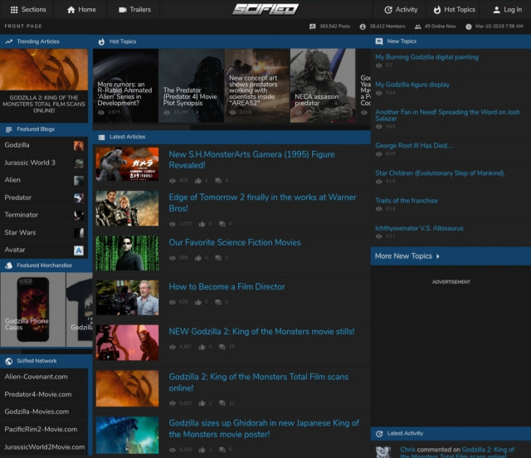Open Godzilla Phone Cases merchandise
Image resolution: width=531 pixels, height=458 pixels.
pyautogui.click(x=33, y=309)
